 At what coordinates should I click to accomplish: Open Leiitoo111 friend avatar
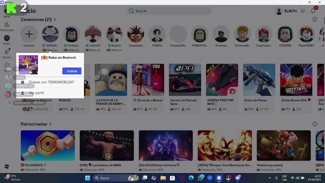(93, 34)
